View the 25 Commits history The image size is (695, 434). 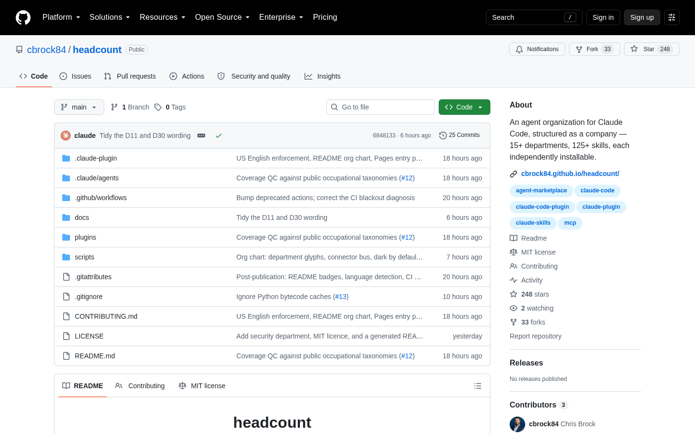click(x=459, y=136)
